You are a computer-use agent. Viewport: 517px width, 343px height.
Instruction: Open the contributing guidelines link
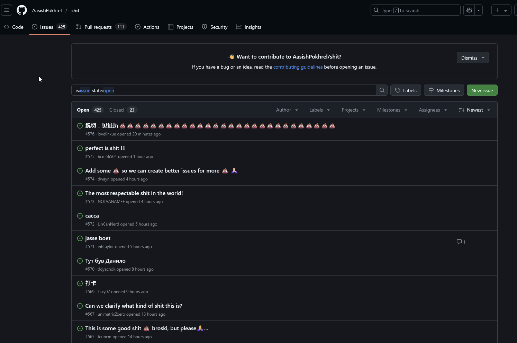click(298, 67)
